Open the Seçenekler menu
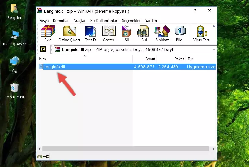The width and height of the screenshot is (249, 167). 131,21
